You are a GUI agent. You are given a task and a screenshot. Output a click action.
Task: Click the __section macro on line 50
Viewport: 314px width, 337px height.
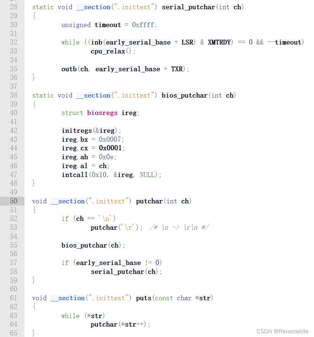pos(67,202)
